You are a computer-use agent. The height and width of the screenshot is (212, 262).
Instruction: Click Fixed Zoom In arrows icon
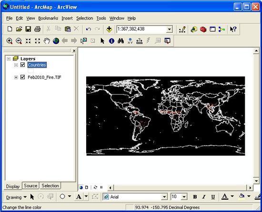[28, 41]
